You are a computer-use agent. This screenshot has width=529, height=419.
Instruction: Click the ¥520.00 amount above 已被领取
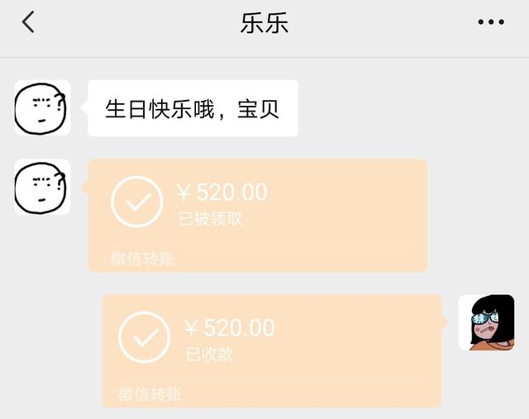pyautogui.click(x=222, y=193)
